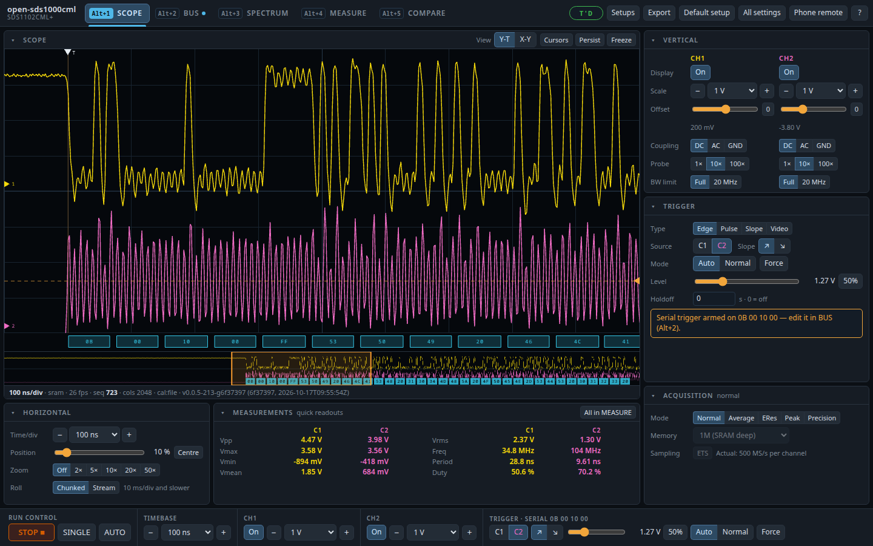The width and height of the screenshot is (873, 546).
Task: Increase CH1 scale with plus in Vertical panel
Action: pyautogui.click(x=767, y=91)
